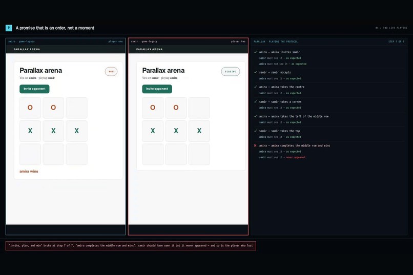Select step 'amira – amira takes the centre'
This screenshot has height=275, width=413.
coord(282,87)
